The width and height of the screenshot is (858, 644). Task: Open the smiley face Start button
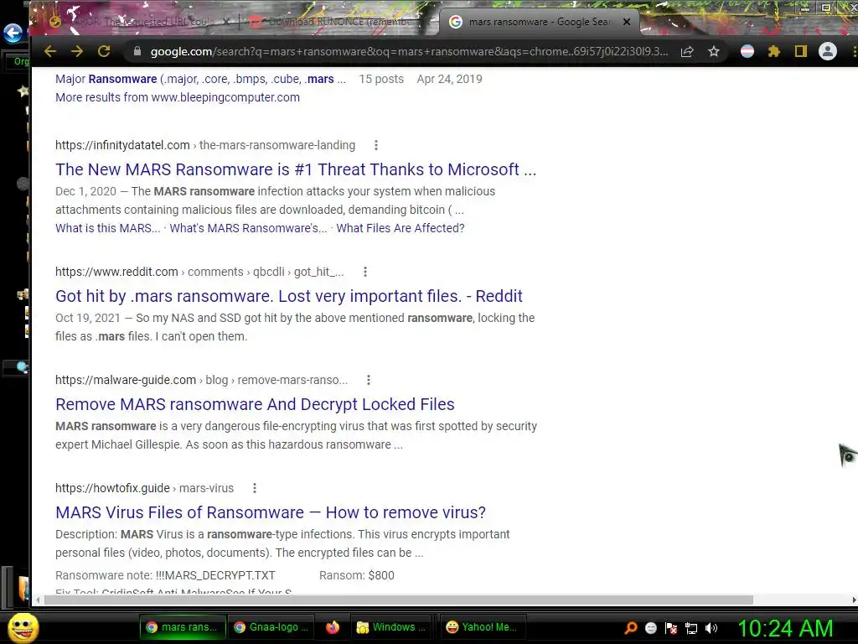(23, 627)
